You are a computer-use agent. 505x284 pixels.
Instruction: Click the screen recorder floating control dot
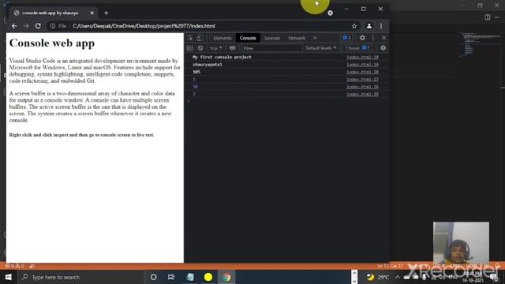tap(330, 13)
